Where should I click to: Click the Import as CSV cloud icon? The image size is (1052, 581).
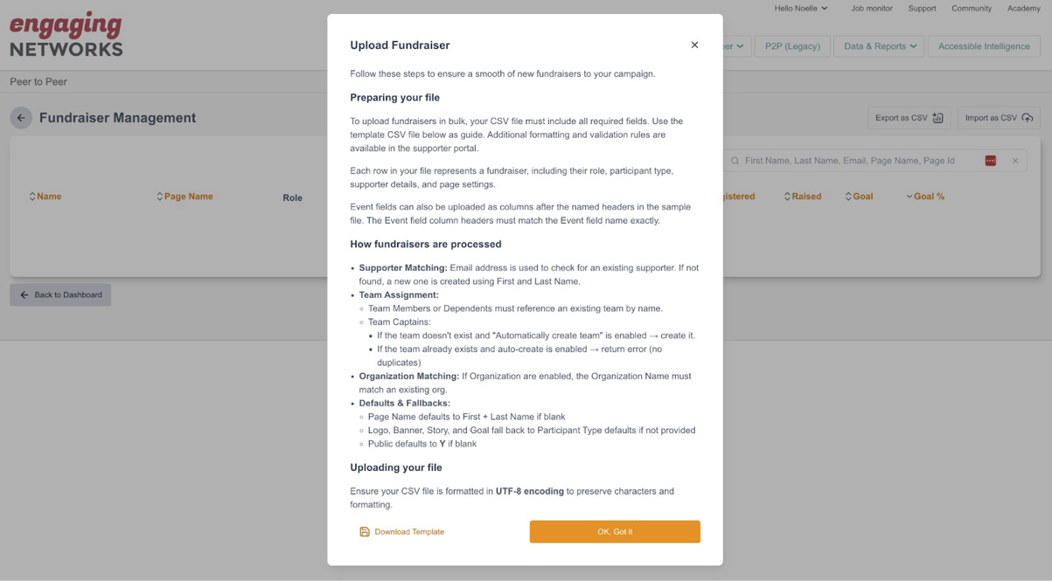click(x=1028, y=118)
